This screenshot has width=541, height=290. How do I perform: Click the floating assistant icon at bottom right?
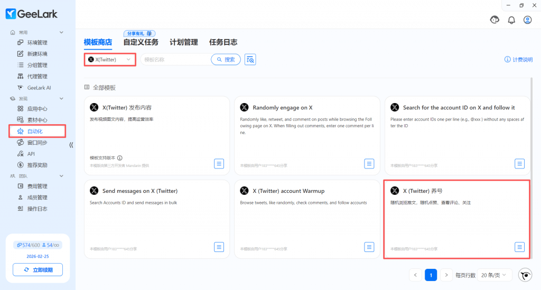[525, 275]
